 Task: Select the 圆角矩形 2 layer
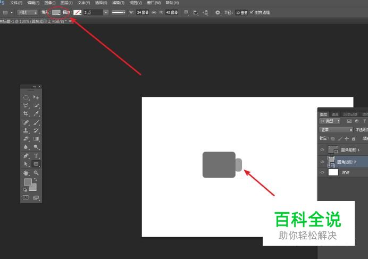(348, 161)
